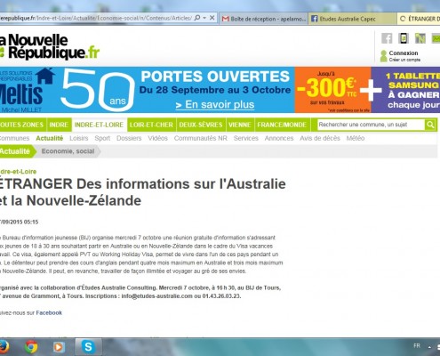The image size is (440, 356).
Task: Open the Avis de décès menu
Action: [x=320, y=138]
